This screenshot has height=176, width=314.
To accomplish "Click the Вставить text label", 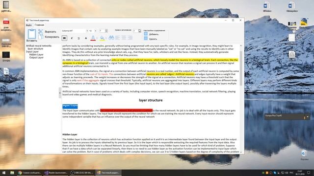I will pos(31,41).
